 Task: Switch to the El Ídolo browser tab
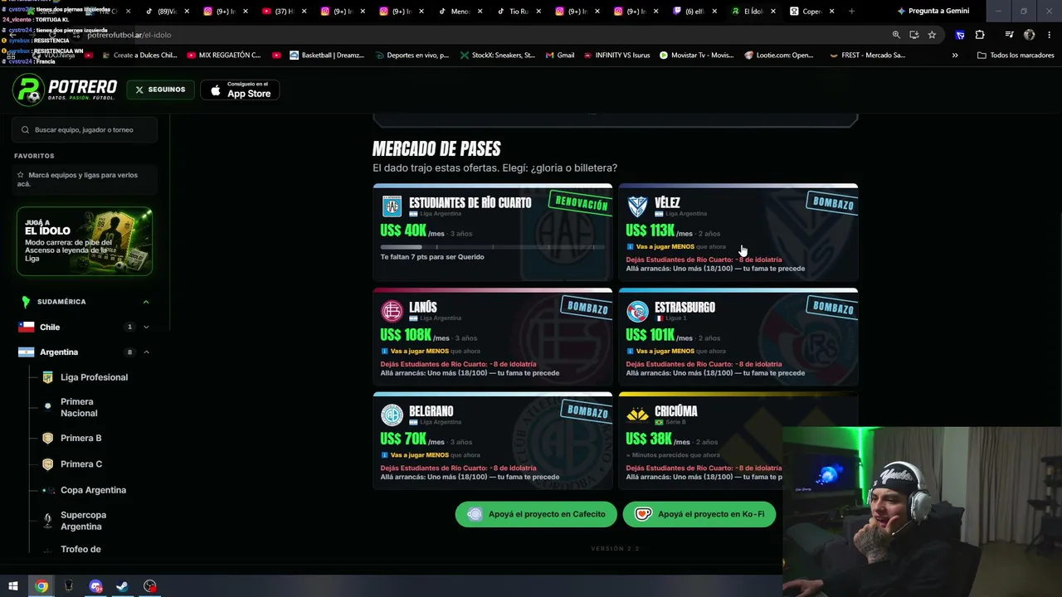(x=753, y=12)
